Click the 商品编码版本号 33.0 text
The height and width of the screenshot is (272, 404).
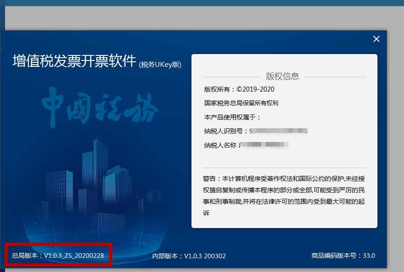(343, 256)
